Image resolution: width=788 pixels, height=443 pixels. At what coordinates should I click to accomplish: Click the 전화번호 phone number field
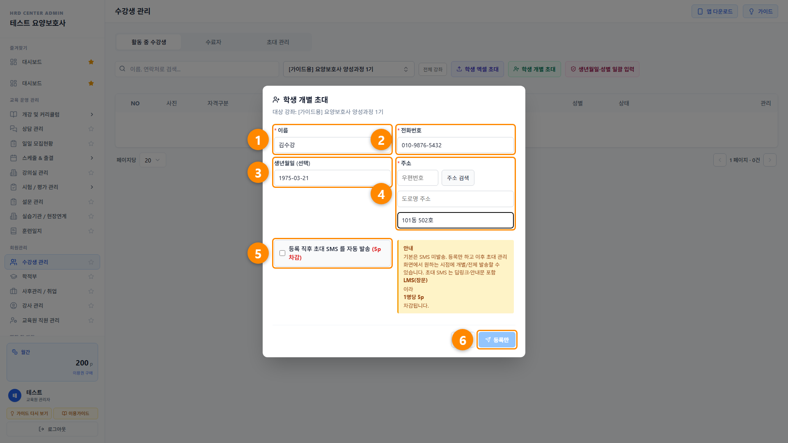tap(455, 145)
